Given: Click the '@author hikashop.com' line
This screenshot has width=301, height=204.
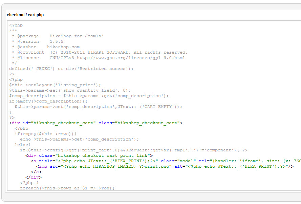Looking at the screenshot, I should (46, 47).
